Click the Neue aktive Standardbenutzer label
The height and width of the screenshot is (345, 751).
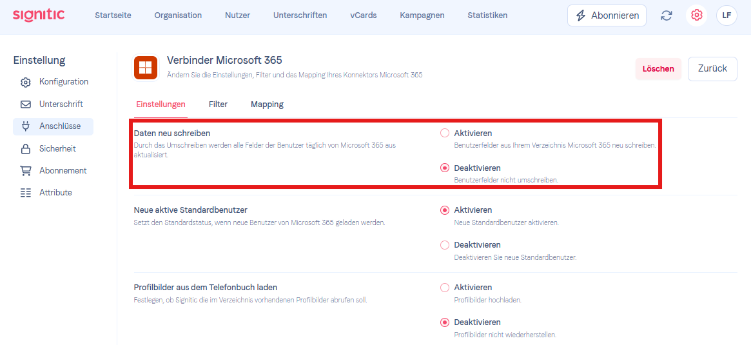click(190, 210)
